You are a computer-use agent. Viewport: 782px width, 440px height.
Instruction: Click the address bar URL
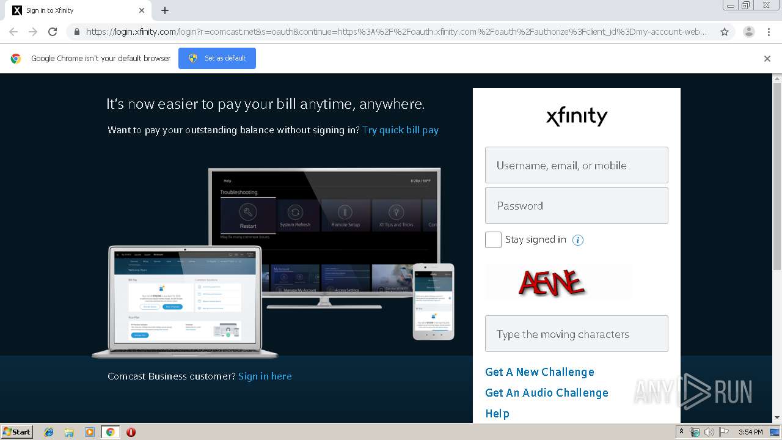(x=396, y=32)
